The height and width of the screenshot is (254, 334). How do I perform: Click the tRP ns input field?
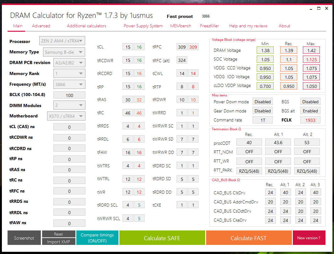tap(69, 159)
